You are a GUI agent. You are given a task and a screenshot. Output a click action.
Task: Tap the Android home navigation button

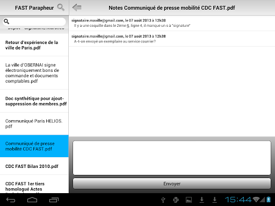click(32, 200)
